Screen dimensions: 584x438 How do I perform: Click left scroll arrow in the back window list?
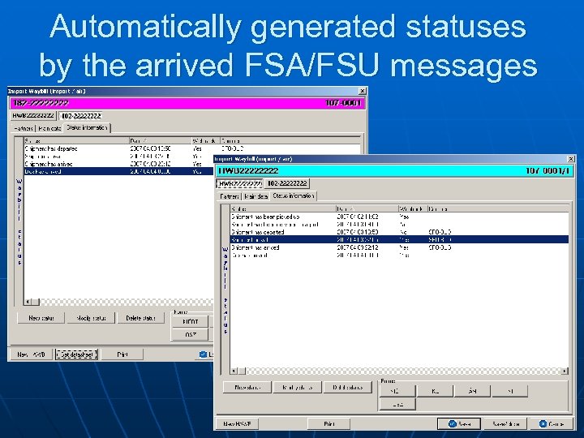point(28,302)
